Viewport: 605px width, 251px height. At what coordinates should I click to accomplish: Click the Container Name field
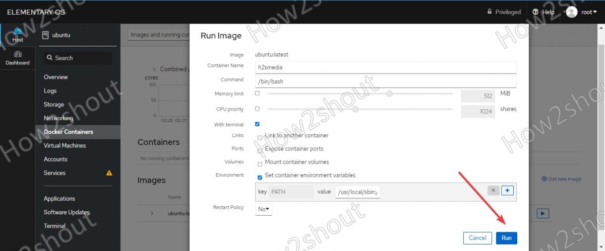[x=386, y=67]
